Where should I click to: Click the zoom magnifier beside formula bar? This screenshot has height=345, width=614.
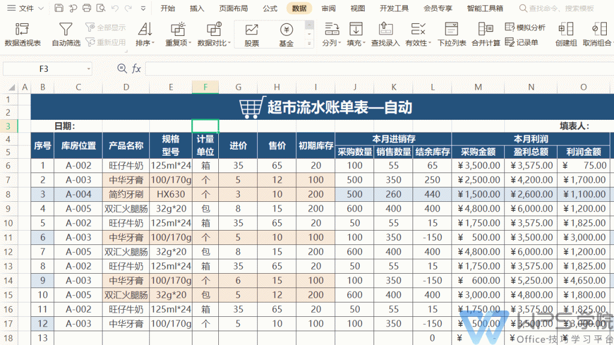pyautogui.click(x=122, y=69)
